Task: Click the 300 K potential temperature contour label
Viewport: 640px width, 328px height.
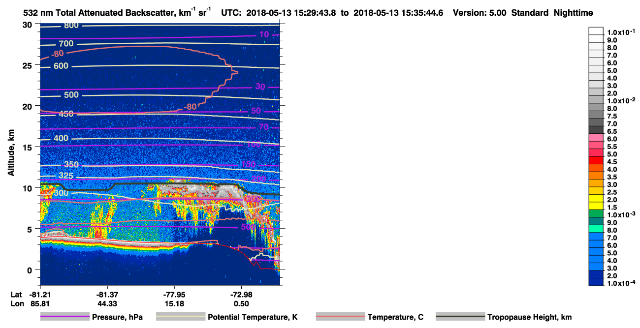Action: 62,193
